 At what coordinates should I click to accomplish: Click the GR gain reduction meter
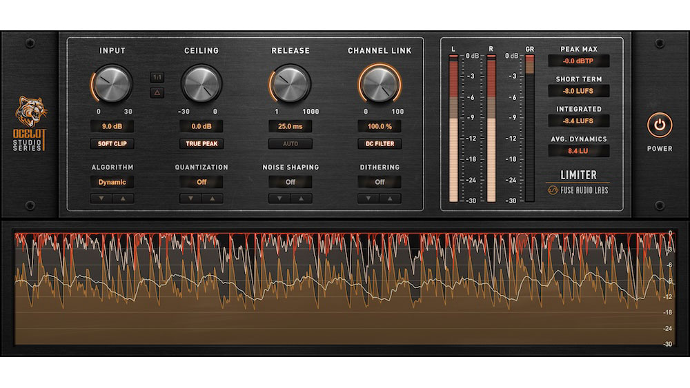click(529, 128)
